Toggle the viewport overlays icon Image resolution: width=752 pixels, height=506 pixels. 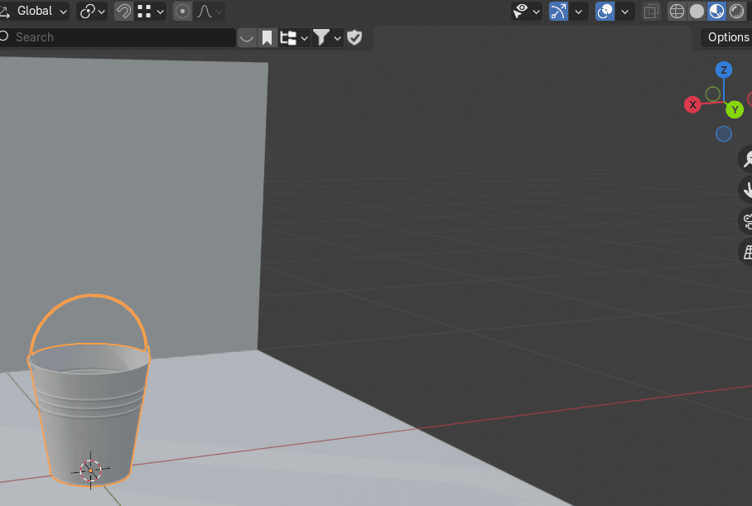[x=605, y=12]
